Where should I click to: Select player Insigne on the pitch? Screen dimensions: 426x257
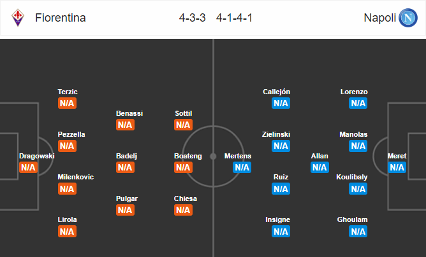click(x=277, y=219)
